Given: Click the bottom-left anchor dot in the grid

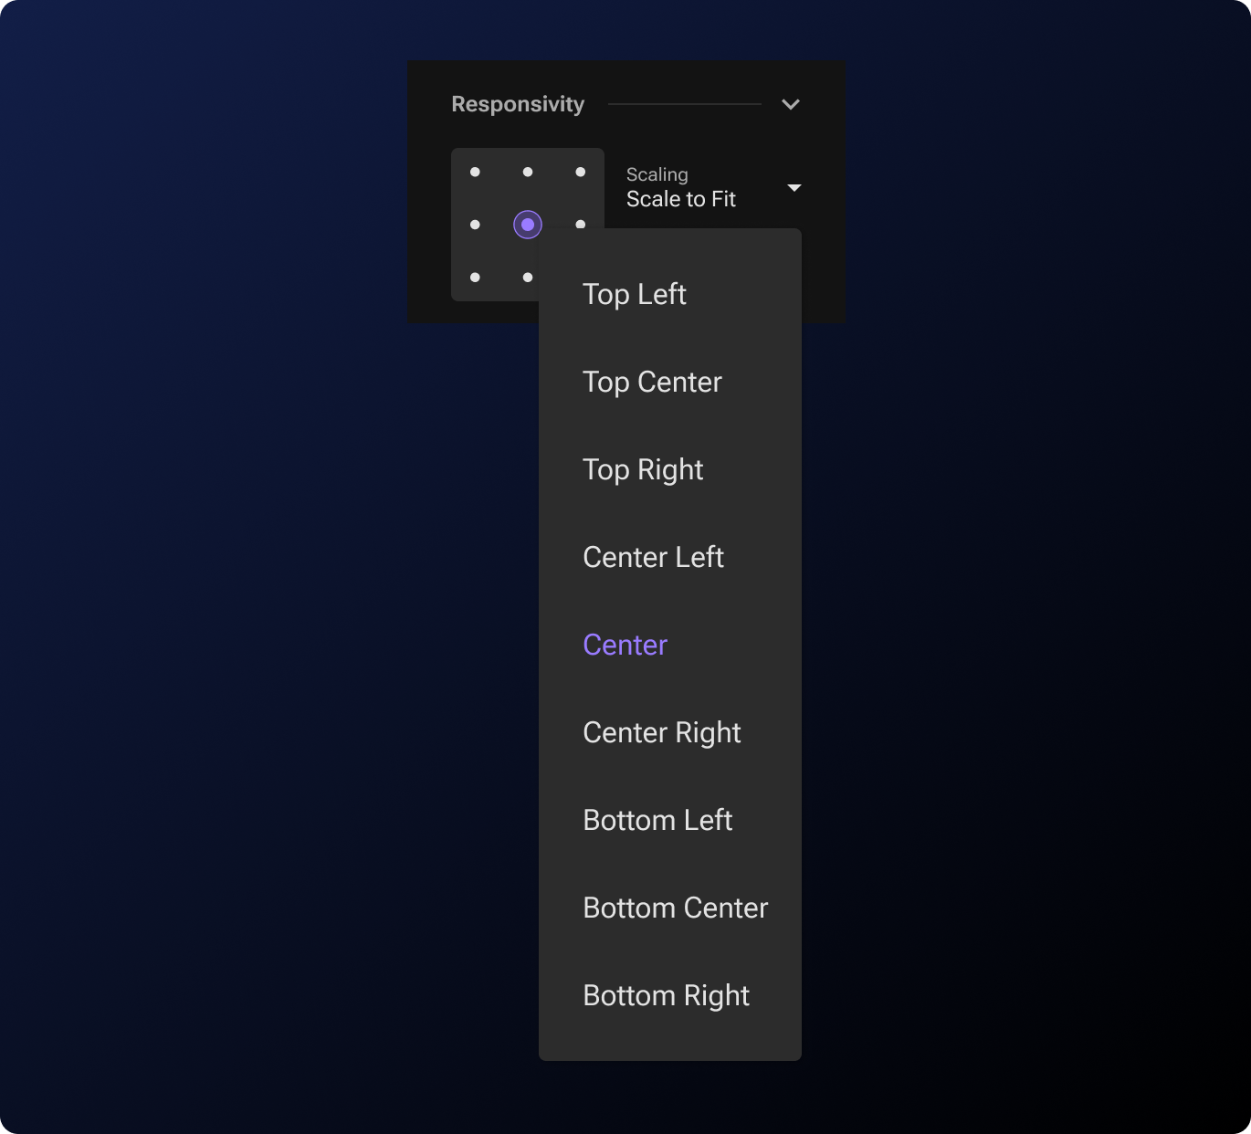Looking at the screenshot, I should [x=475, y=278].
